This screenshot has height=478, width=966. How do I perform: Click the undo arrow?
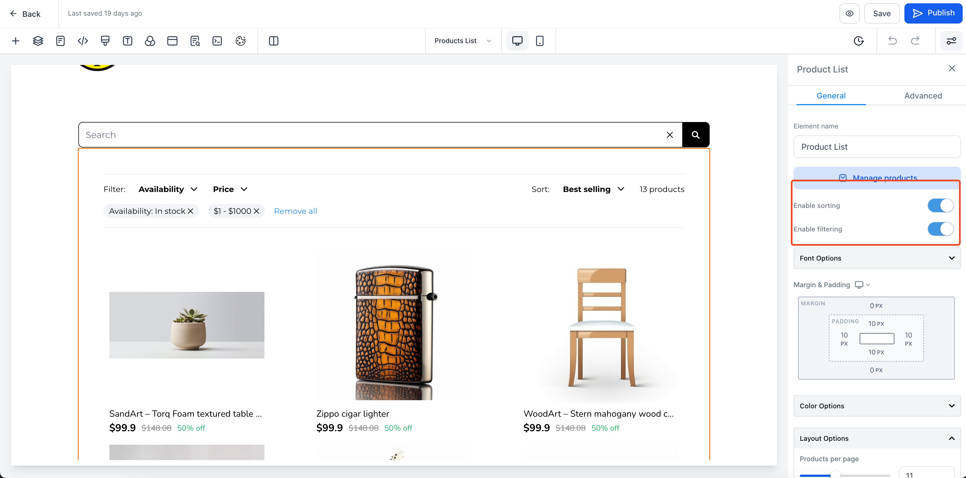point(892,41)
